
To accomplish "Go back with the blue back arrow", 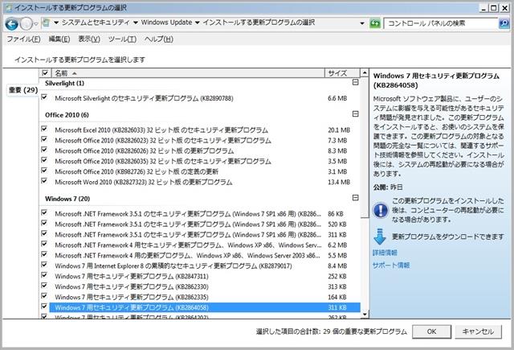I will 12,24.
